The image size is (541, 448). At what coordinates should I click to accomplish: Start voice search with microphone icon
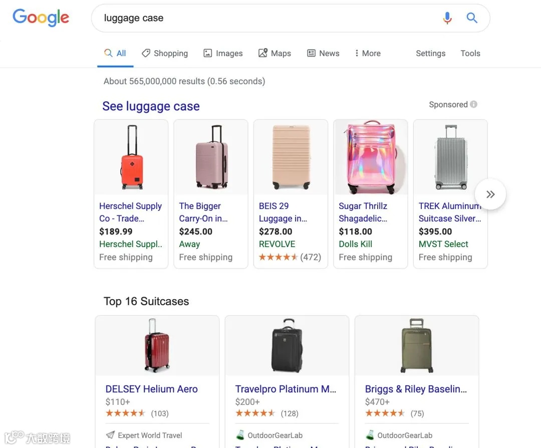tap(447, 18)
